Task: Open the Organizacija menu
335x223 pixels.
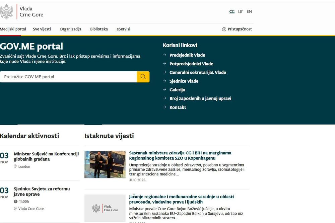Action: [x=70, y=29]
